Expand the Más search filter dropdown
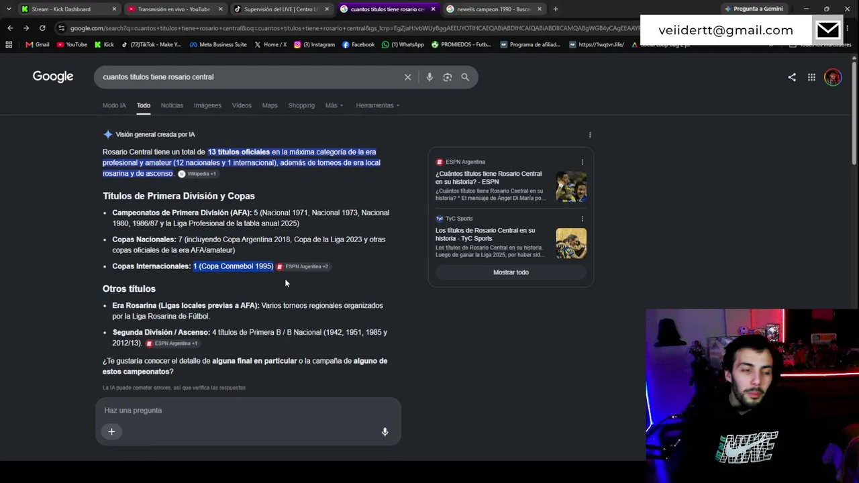The width and height of the screenshot is (859, 483). 334,105
